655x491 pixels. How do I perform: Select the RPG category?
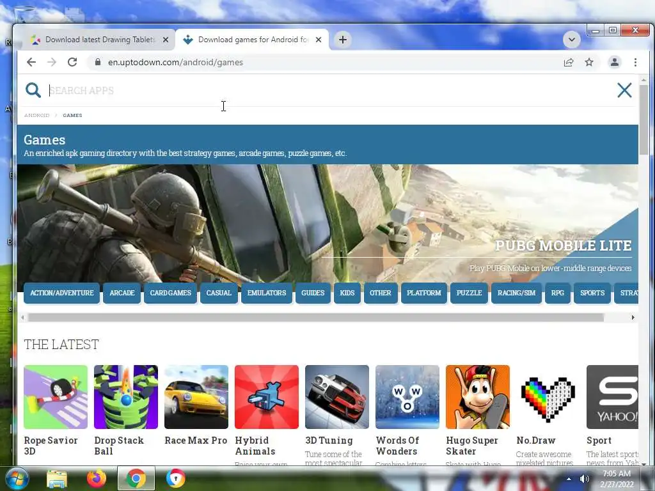pyautogui.click(x=558, y=293)
